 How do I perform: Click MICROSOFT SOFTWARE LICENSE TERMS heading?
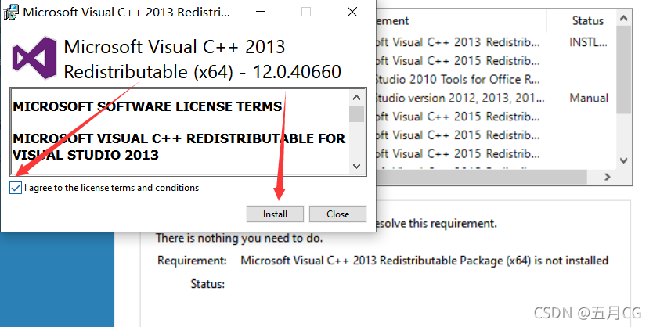click(x=147, y=106)
